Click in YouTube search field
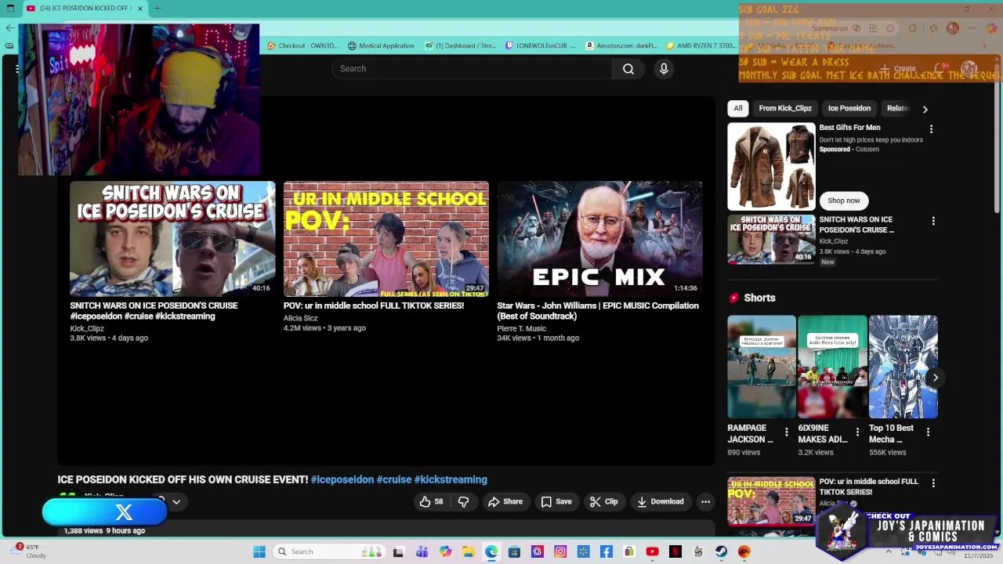Screen dimensions: 1003x564 pyautogui.click(x=472, y=69)
